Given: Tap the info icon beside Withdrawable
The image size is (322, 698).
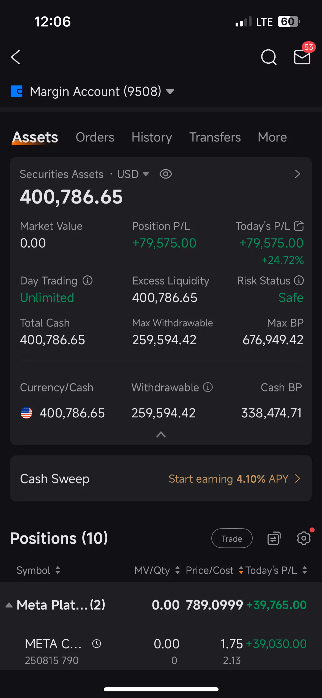Looking at the screenshot, I should pyautogui.click(x=208, y=387).
